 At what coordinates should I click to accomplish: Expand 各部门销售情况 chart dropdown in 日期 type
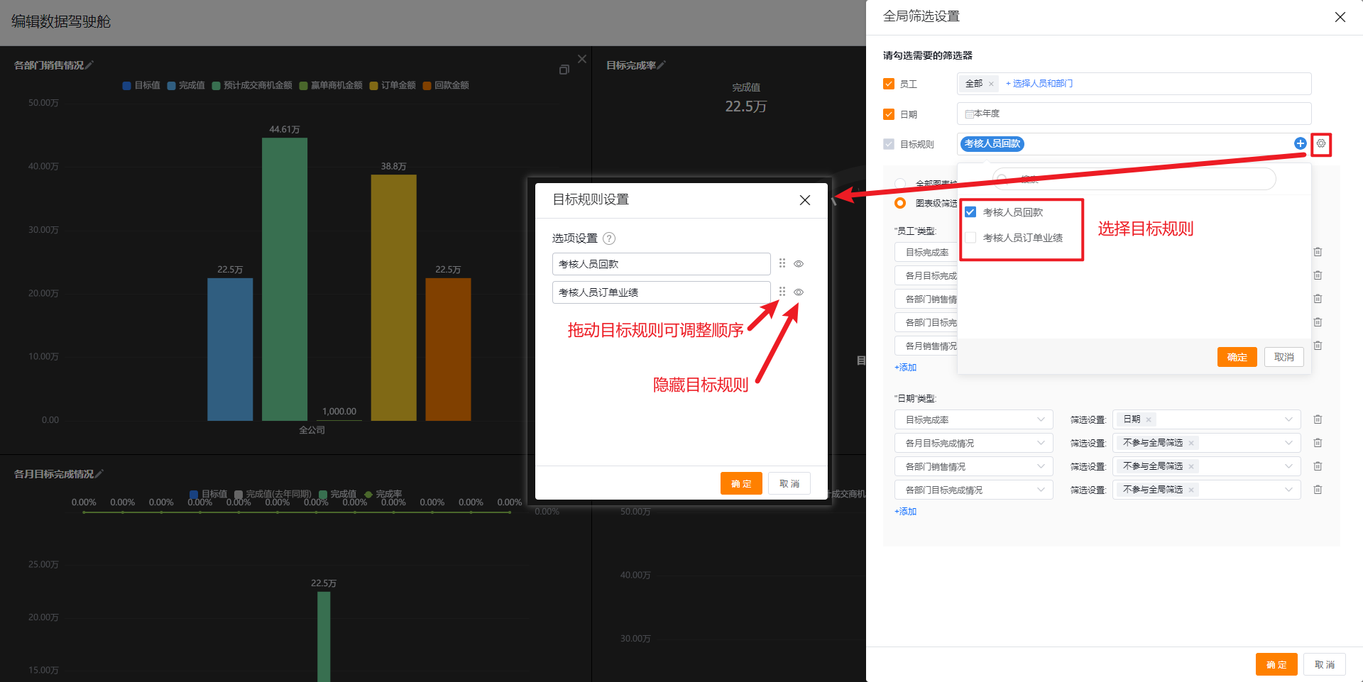tap(973, 467)
